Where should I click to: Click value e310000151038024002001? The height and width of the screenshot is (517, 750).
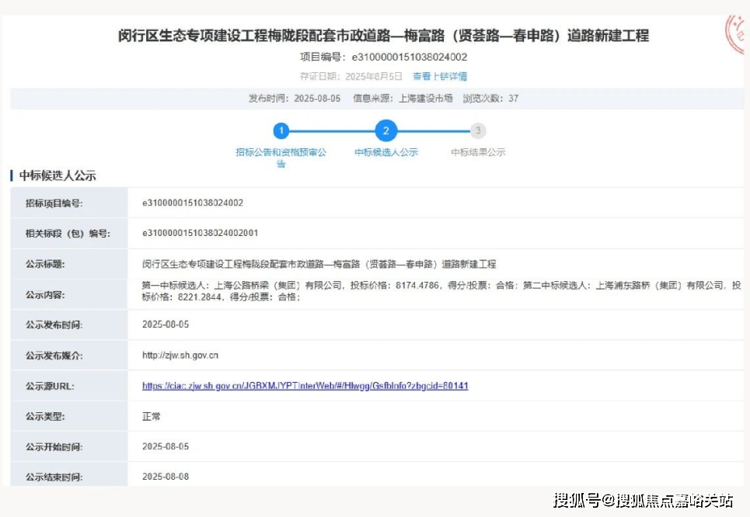click(x=200, y=233)
